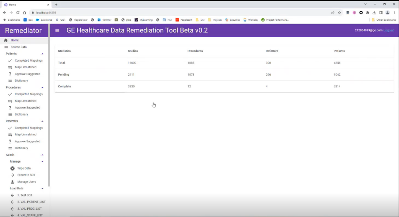Collapse the Procedures section

point(42,87)
